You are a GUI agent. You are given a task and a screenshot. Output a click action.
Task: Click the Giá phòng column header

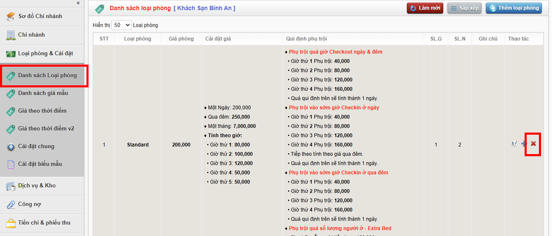point(181,39)
